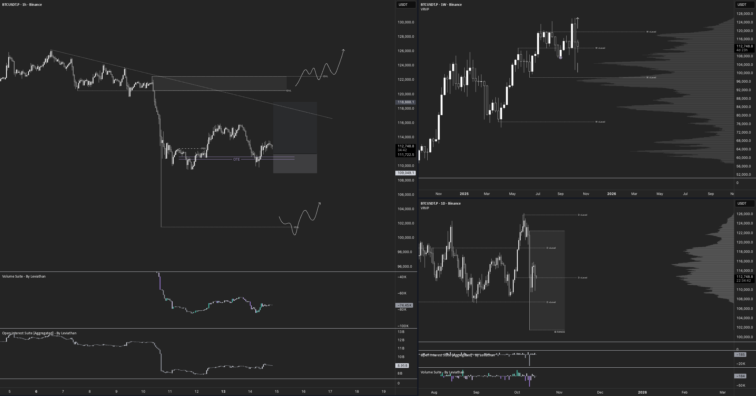
Task: Click the BTCUSDT.P 1W Binance chart title
Action: click(x=441, y=4)
